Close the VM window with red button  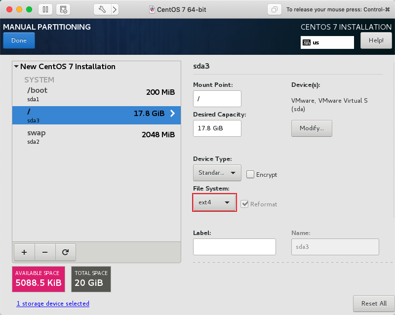coord(9,9)
